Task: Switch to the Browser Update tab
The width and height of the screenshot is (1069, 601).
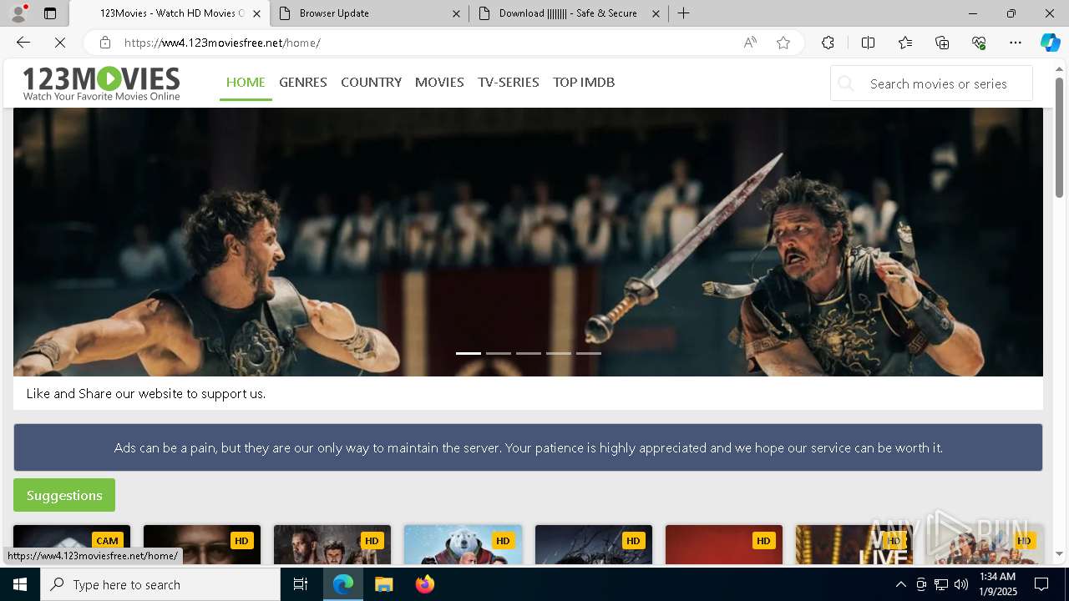Action: click(369, 13)
